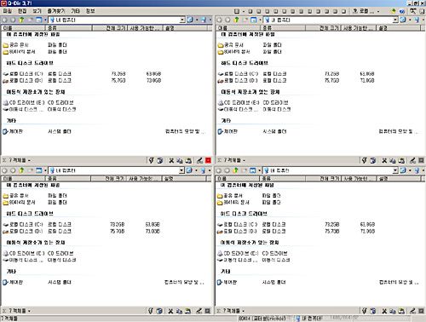Sort by 설명 column in top-right pane
Viewport: 426px width, 322px height.
point(398,28)
